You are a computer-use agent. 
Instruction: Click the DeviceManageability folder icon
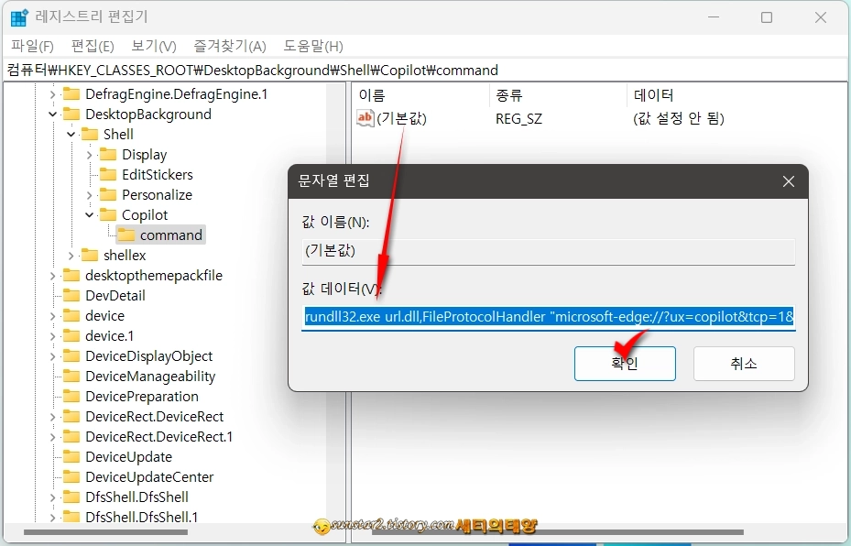pos(71,377)
